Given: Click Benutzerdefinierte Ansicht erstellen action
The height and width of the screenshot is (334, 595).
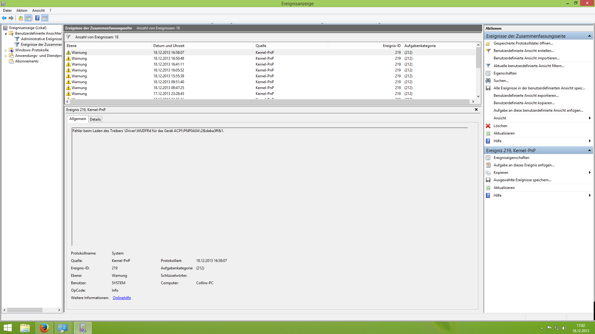Looking at the screenshot, I should pyautogui.click(x=523, y=51).
